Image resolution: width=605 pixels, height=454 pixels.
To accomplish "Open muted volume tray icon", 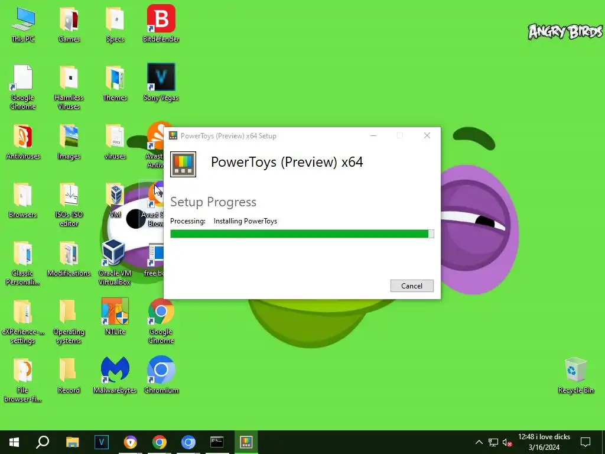I will point(508,442).
